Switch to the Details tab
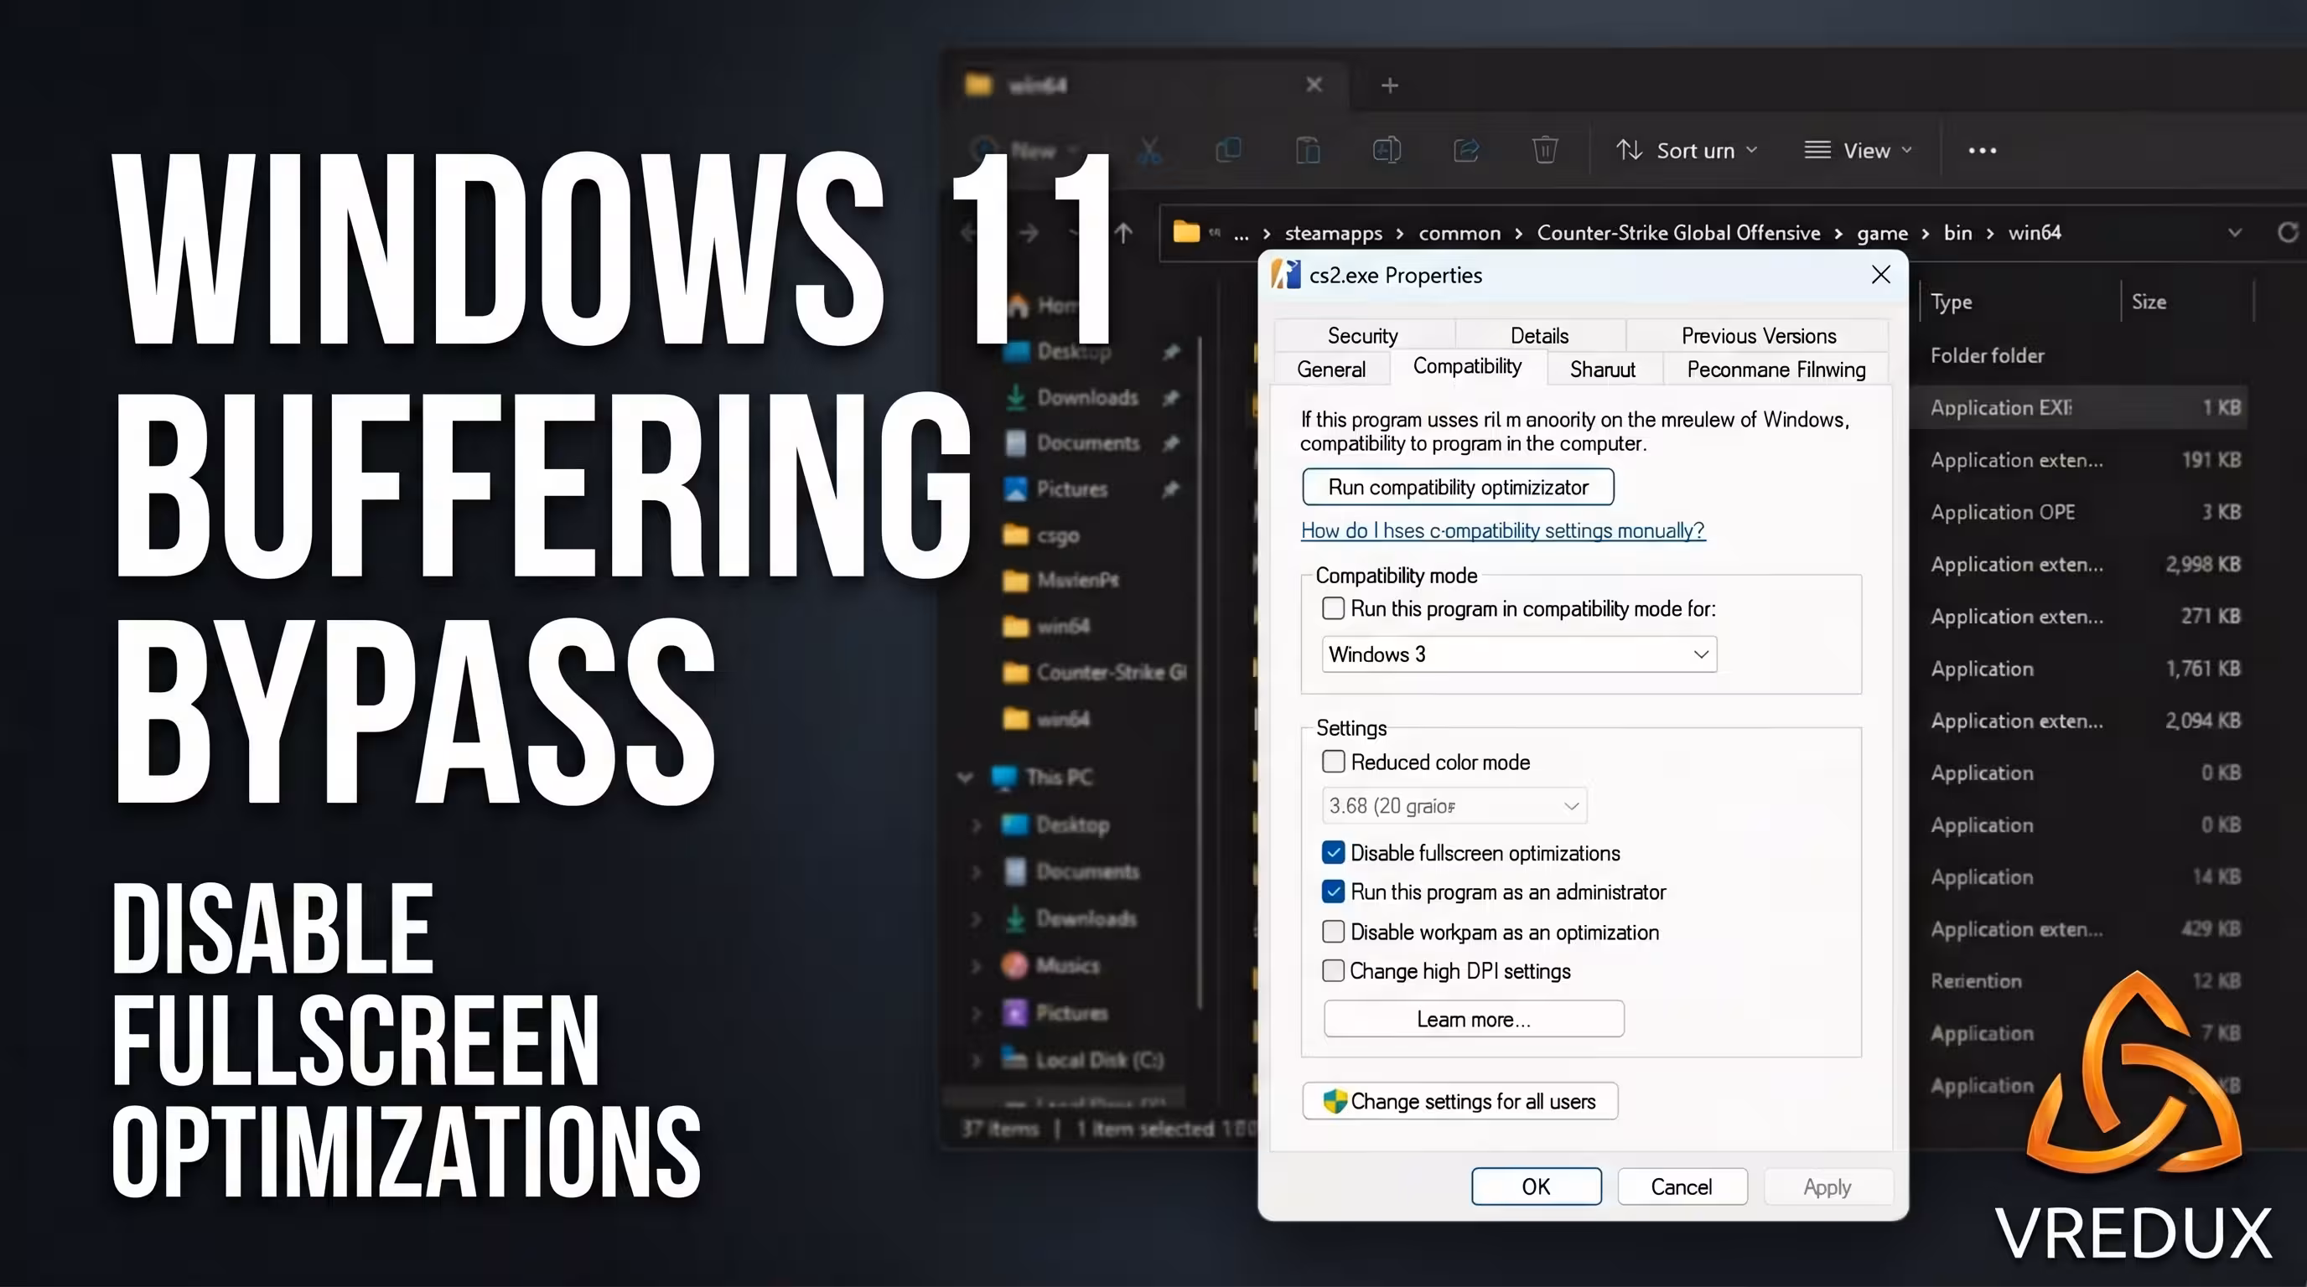 [1539, 336]
